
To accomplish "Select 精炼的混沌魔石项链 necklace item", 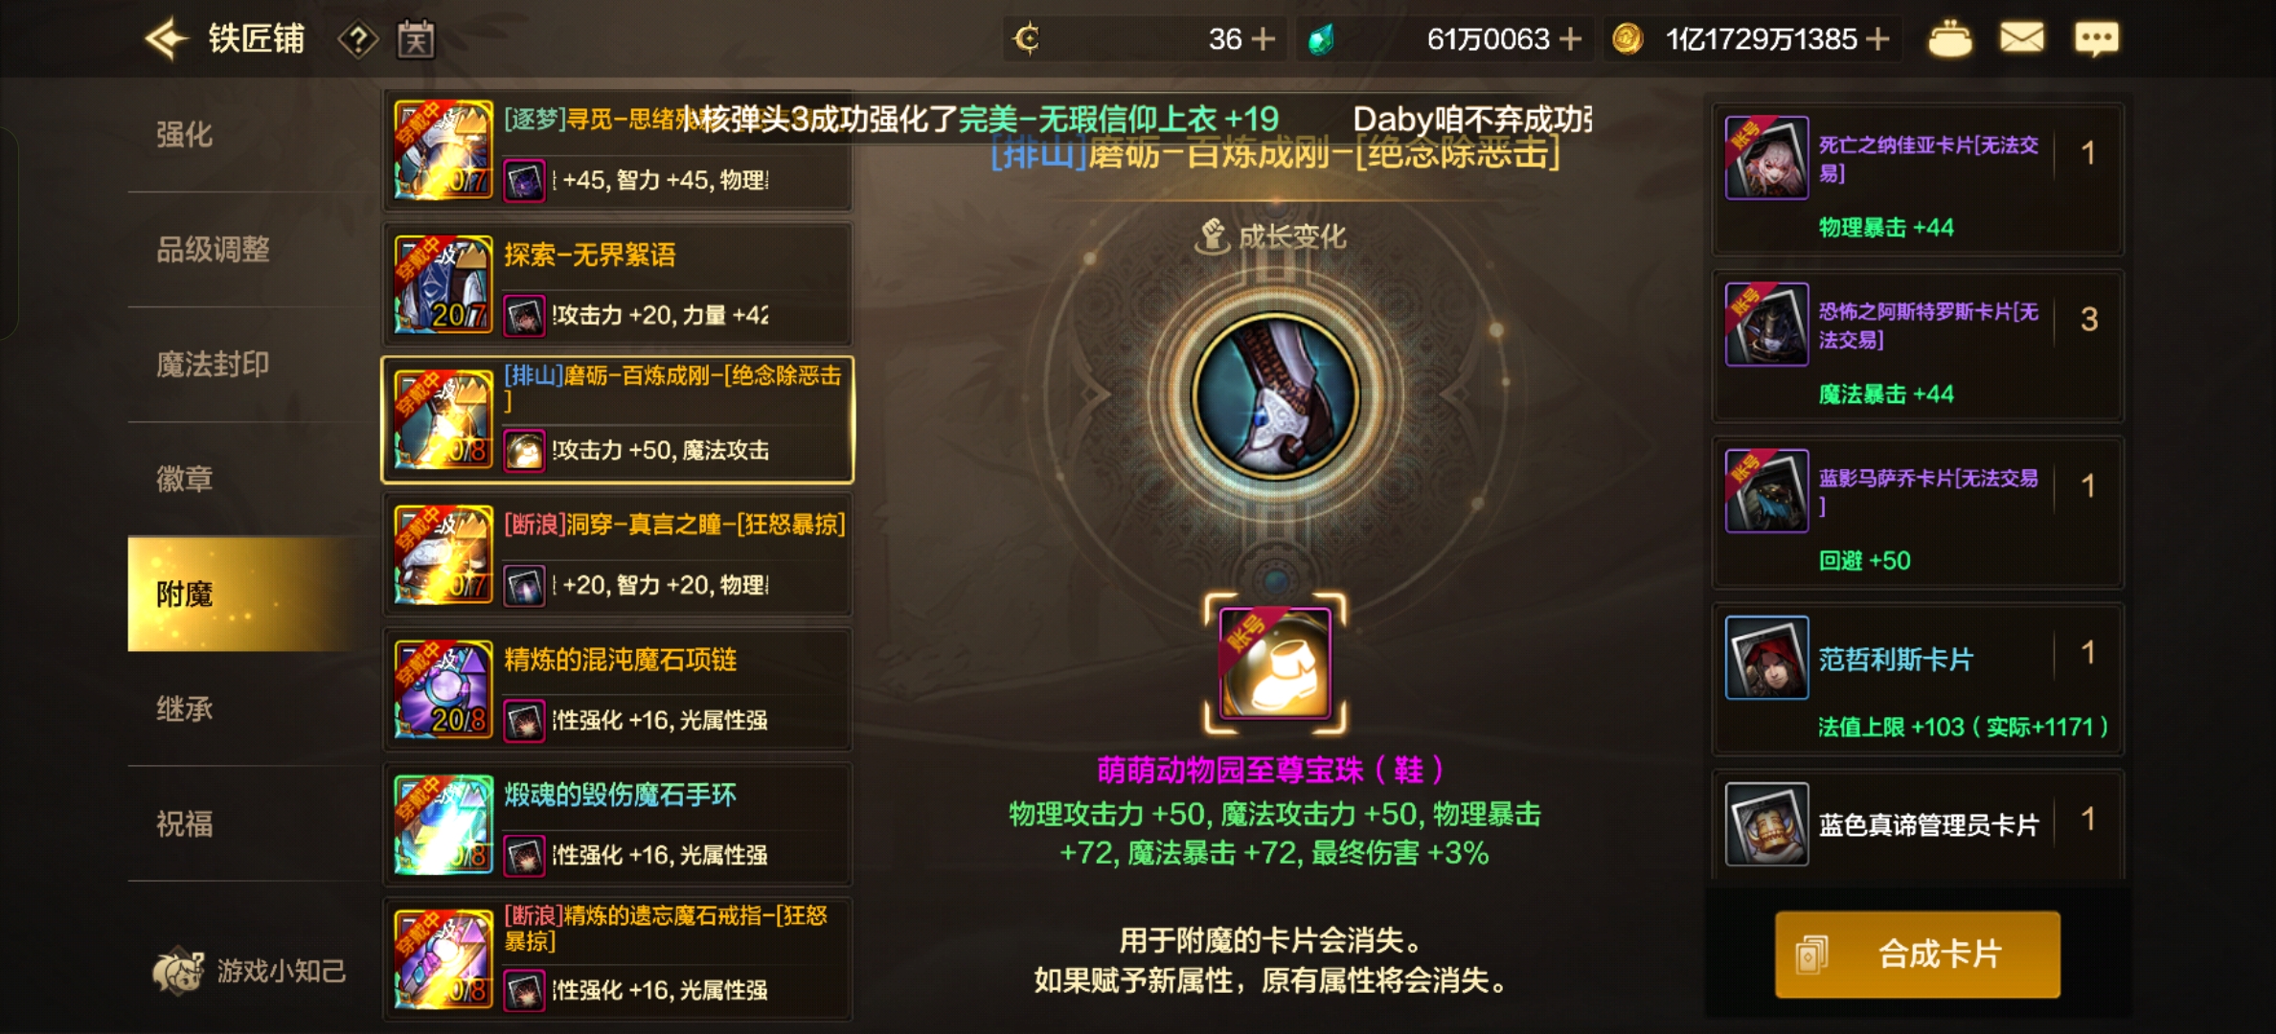I will (618, 689).
